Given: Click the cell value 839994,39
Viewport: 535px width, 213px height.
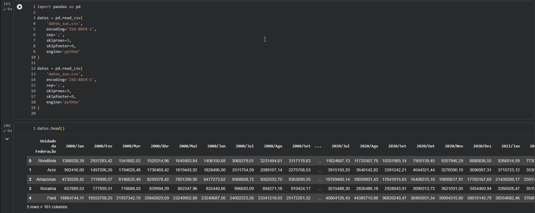Looking at the screenshot, I should [159, 188].
